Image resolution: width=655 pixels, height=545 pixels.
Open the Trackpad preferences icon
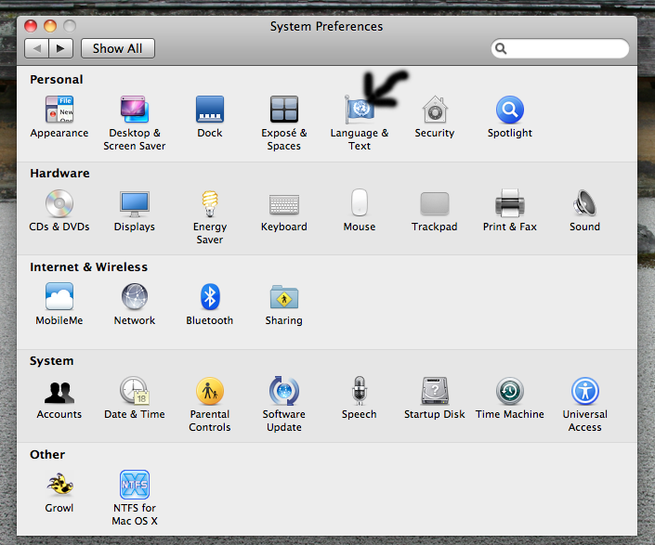tap(435, 203)
